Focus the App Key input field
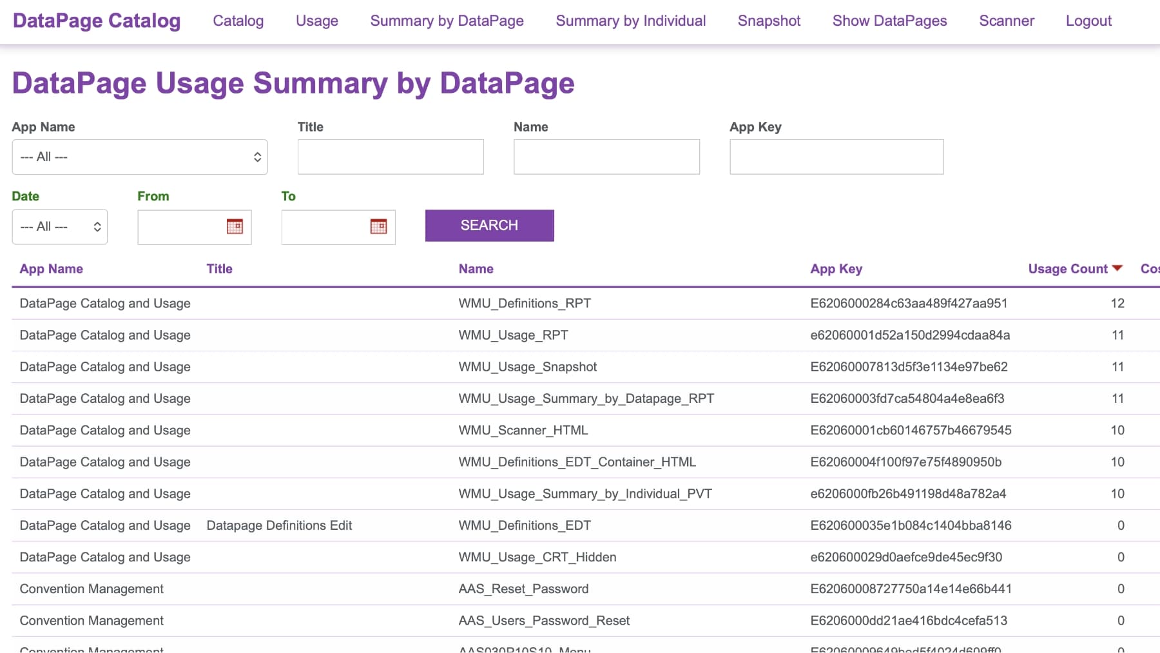 [x=836, y=157]
